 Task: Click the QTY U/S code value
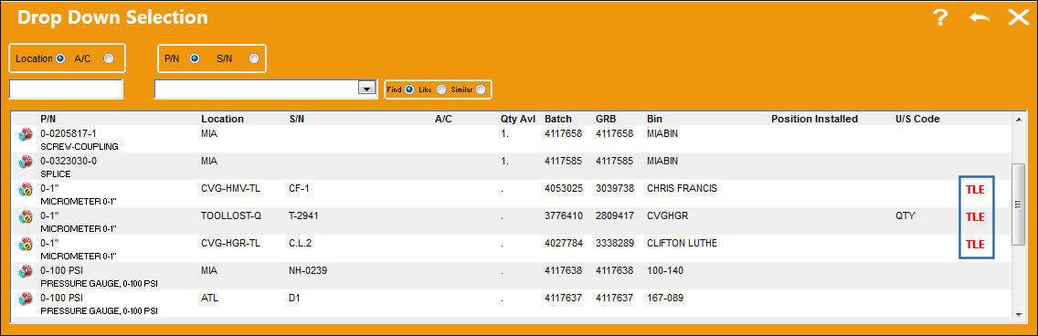[x=905, y=215]
